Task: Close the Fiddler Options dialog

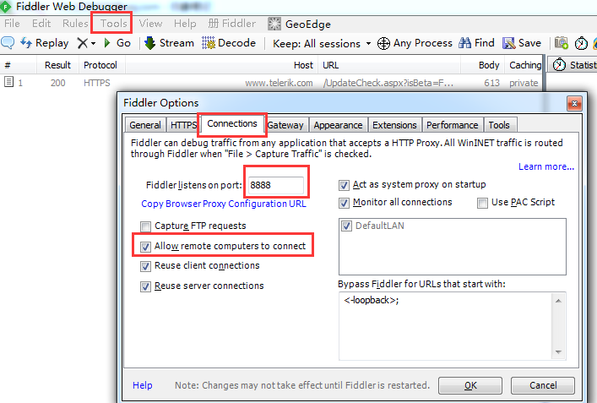Action: click(x=574, y=103)
